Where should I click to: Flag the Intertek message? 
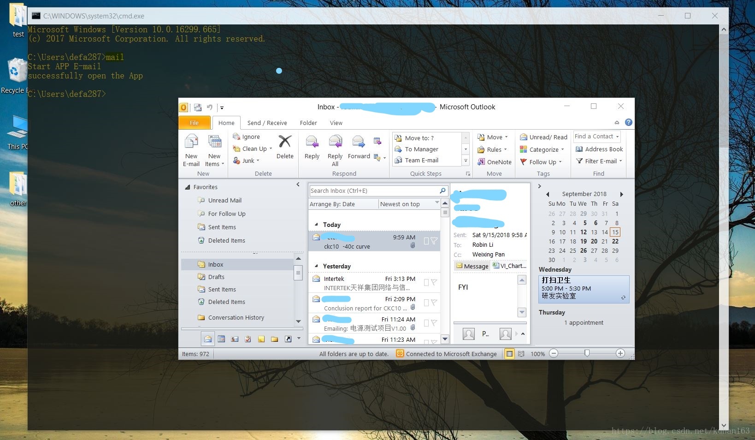coord(434,282)
